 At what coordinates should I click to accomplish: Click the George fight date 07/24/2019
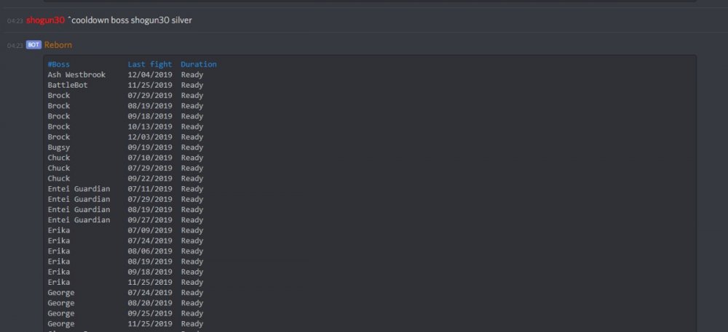click(x=150, y=293)
